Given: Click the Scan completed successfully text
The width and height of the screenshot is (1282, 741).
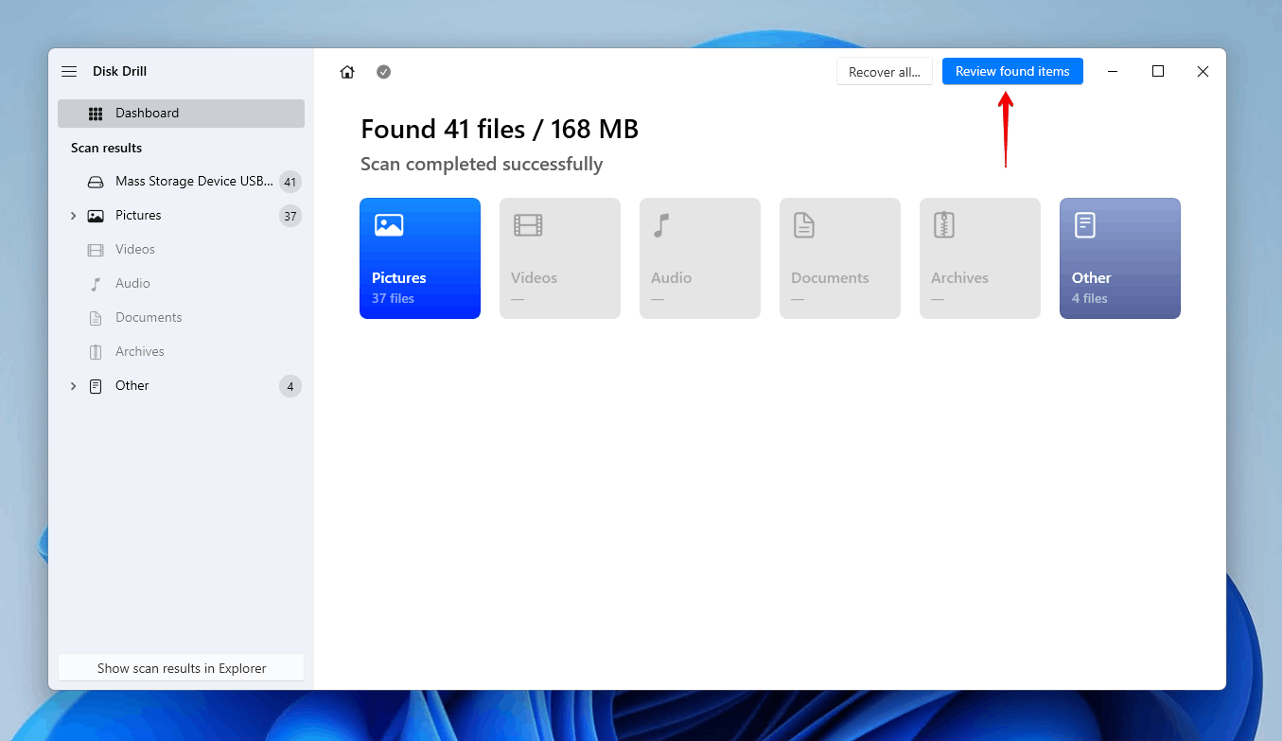Looking at the screenshot, I should tap(482, 165).
